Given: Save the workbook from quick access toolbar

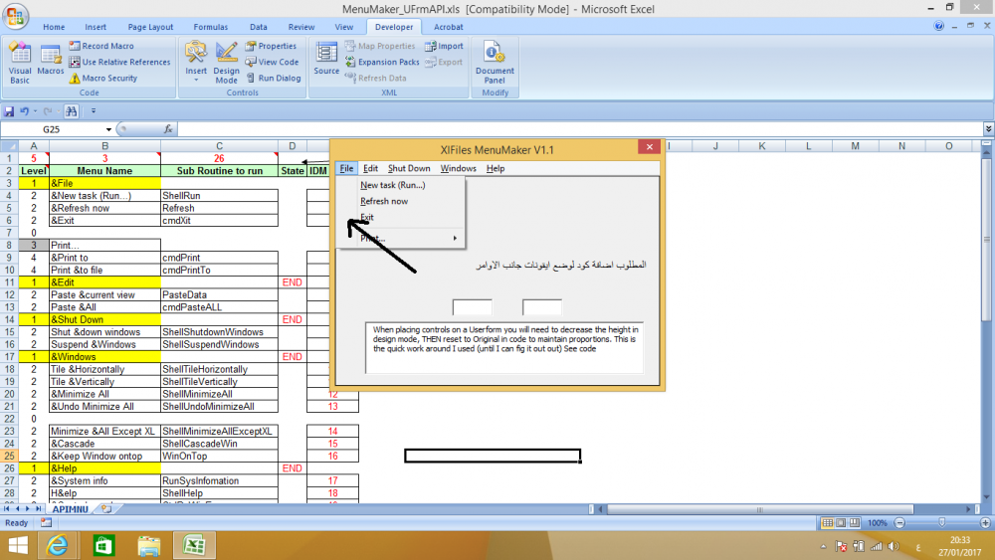Looking at the screenshot, I should coord(9,111).
